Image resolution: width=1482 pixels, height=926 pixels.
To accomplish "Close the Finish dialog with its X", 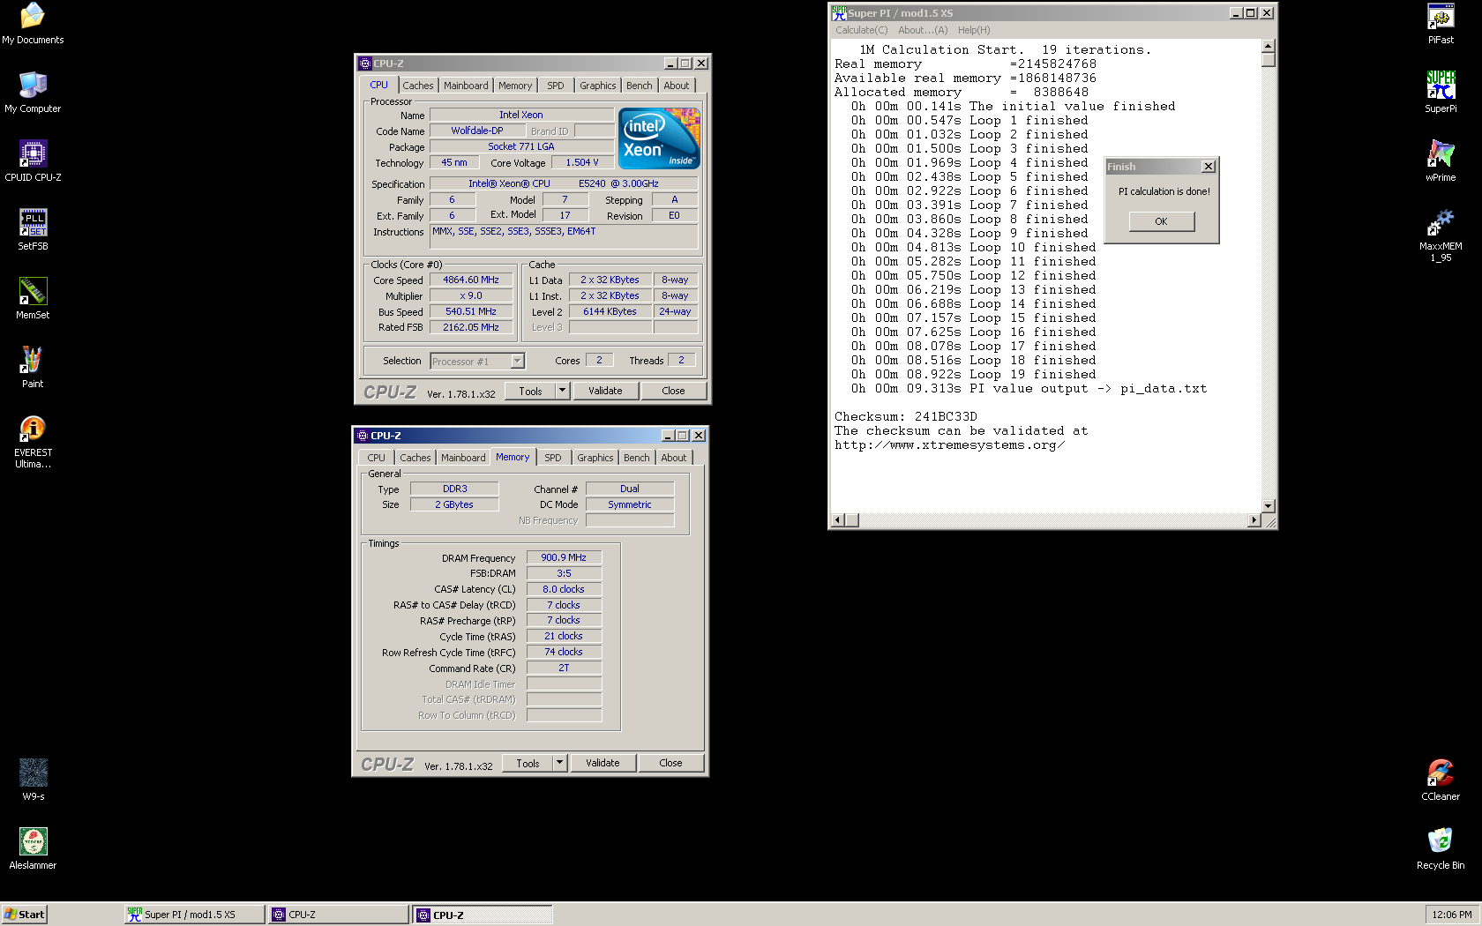I will click(1209, 167).
